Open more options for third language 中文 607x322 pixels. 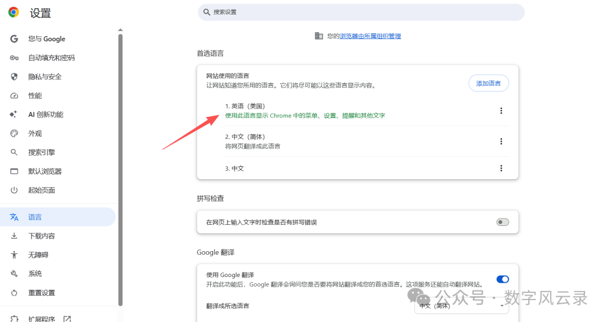click(x=501, y=168)
